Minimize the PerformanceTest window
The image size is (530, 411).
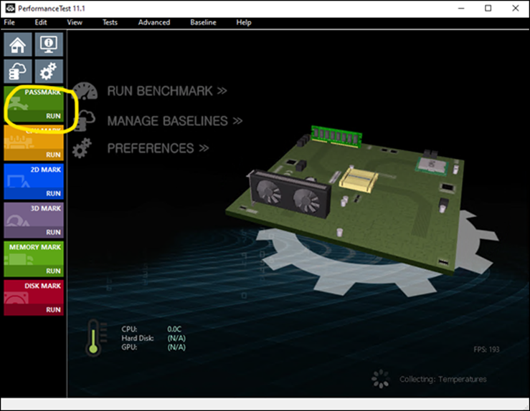pyautogui.click(x=461, y=8)
